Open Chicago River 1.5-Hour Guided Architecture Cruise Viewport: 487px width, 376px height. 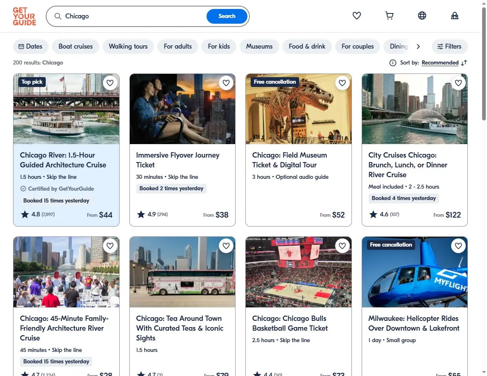pyautogui.click(x=63, y=160)
